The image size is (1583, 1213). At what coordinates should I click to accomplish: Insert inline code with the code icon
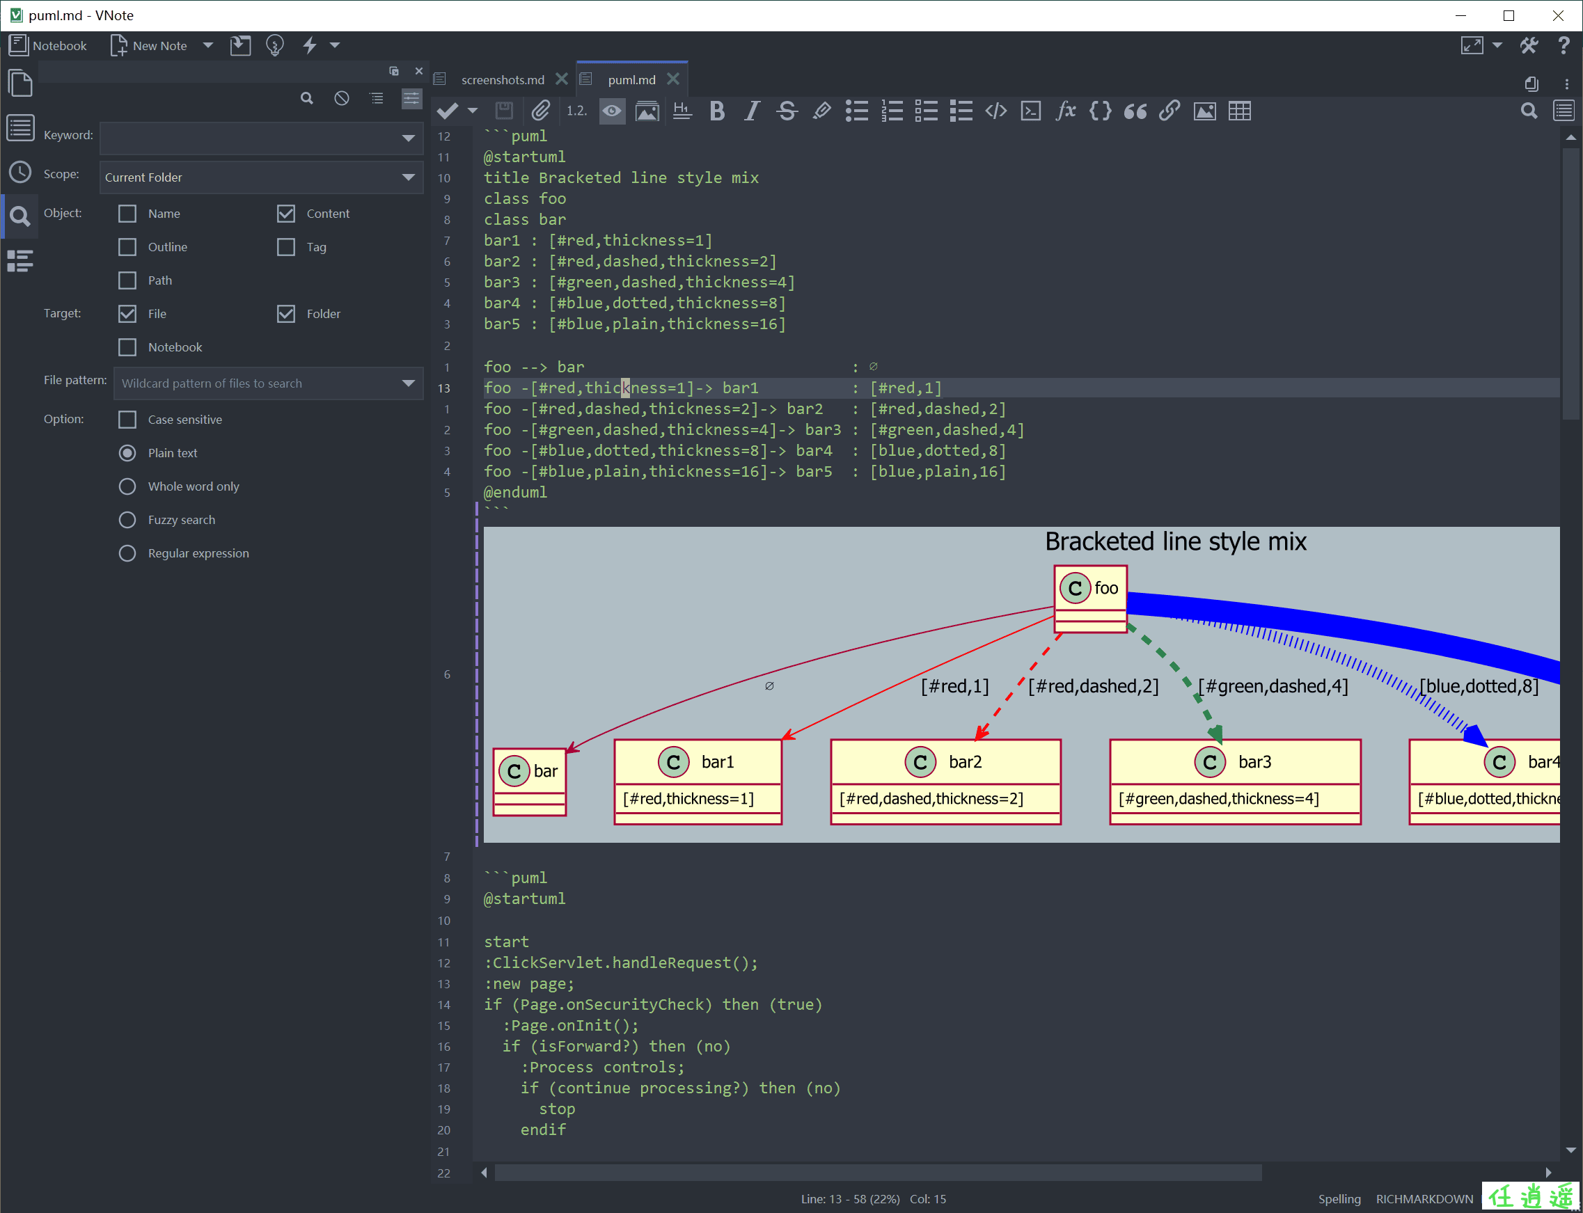click(997, 111)
